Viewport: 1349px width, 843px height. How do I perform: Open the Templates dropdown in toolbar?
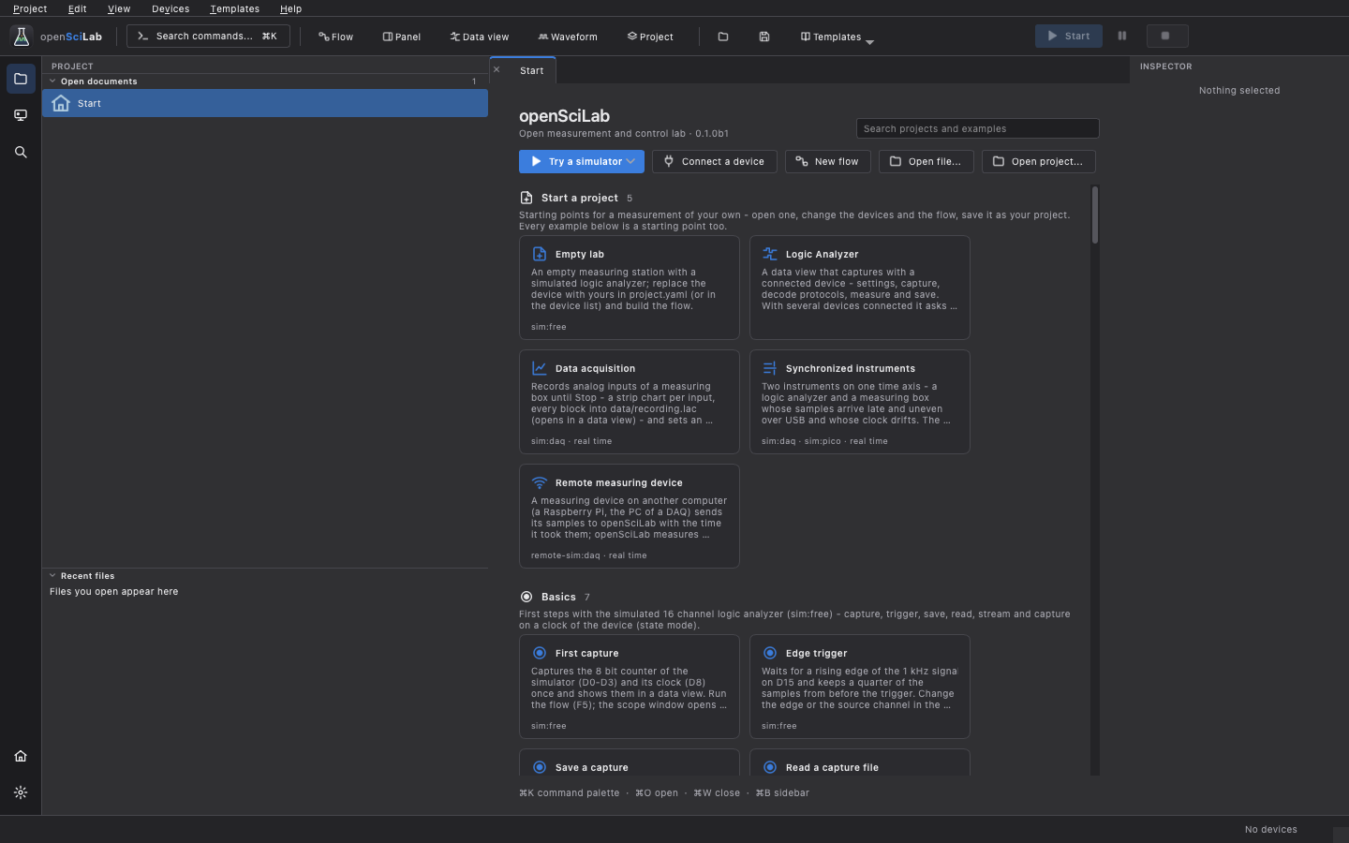837,37
